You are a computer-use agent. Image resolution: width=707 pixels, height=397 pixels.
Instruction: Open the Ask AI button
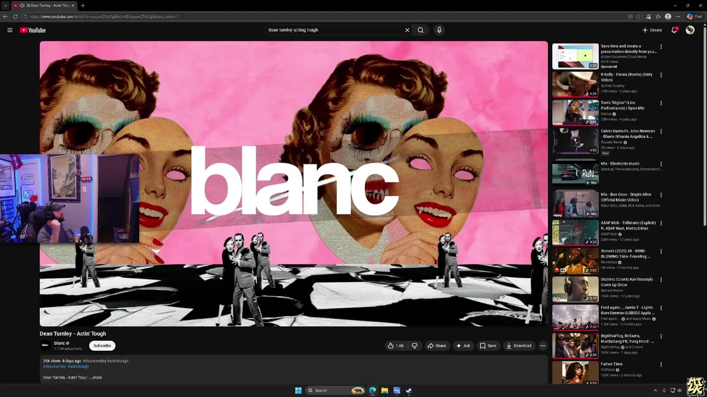click(463, 346)
